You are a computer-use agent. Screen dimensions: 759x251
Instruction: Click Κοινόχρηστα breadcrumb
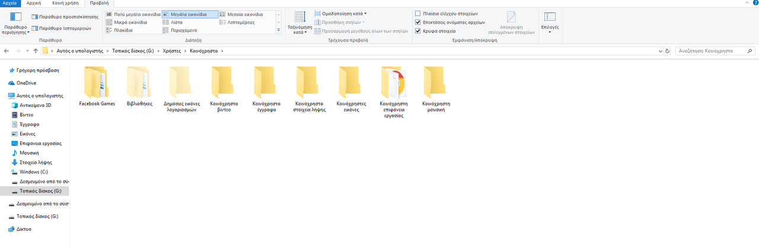click(x=204, y=51)
